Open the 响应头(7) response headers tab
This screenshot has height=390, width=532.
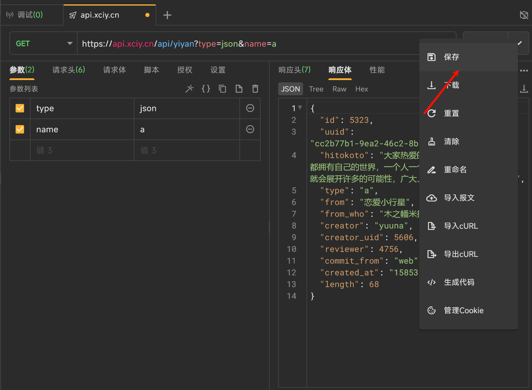[295, 70]
